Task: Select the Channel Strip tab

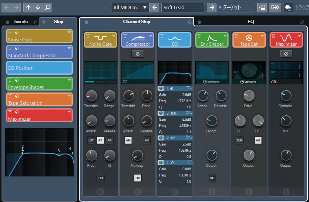Action: click(x=137, y=22)
